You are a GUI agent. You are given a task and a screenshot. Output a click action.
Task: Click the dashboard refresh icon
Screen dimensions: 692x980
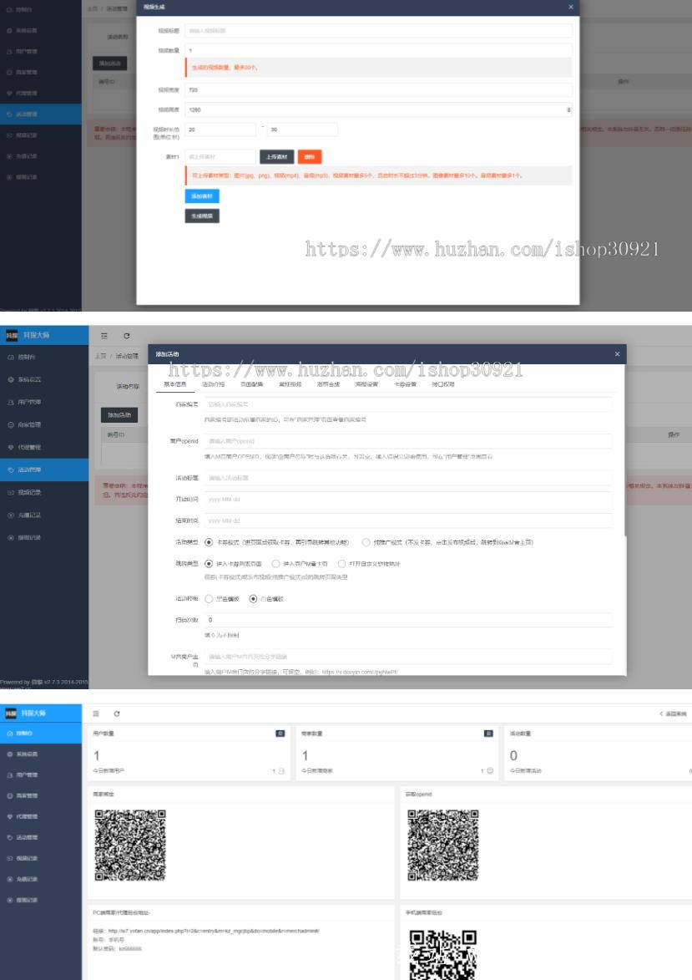117,713
